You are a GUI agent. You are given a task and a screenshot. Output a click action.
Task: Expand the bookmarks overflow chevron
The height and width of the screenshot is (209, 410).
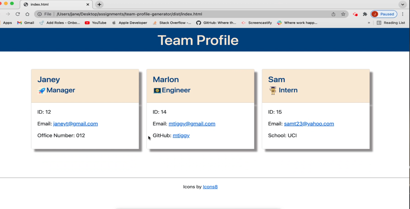pos(369,23)
